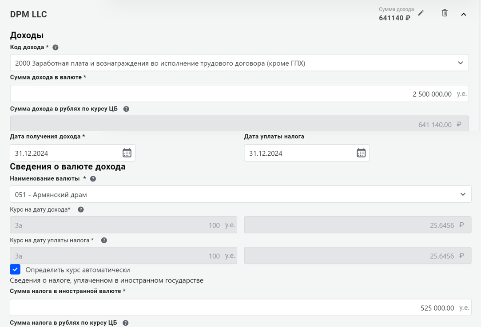Click the Дата получения дохода date field

pos(64,153)
